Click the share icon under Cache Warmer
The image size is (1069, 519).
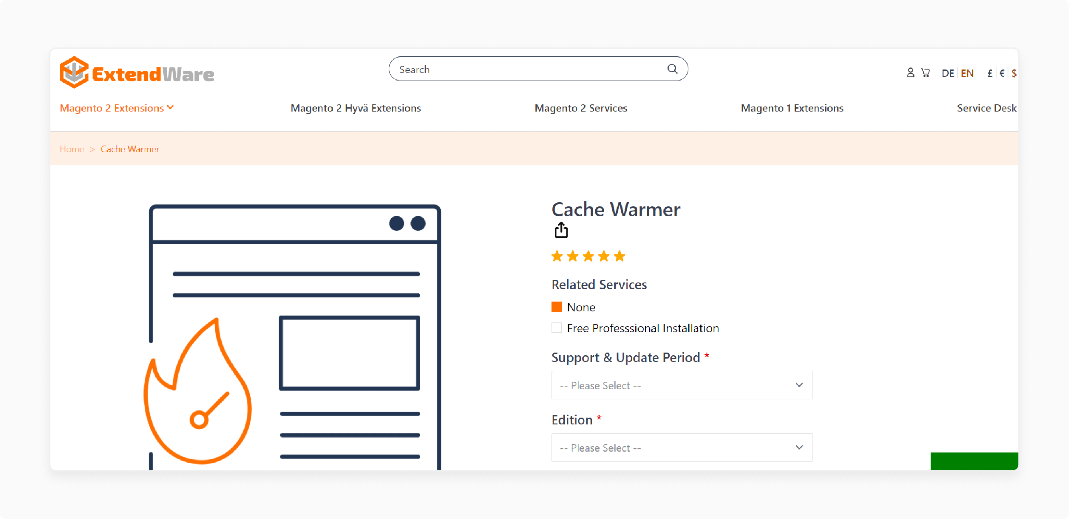pos(561,230)
